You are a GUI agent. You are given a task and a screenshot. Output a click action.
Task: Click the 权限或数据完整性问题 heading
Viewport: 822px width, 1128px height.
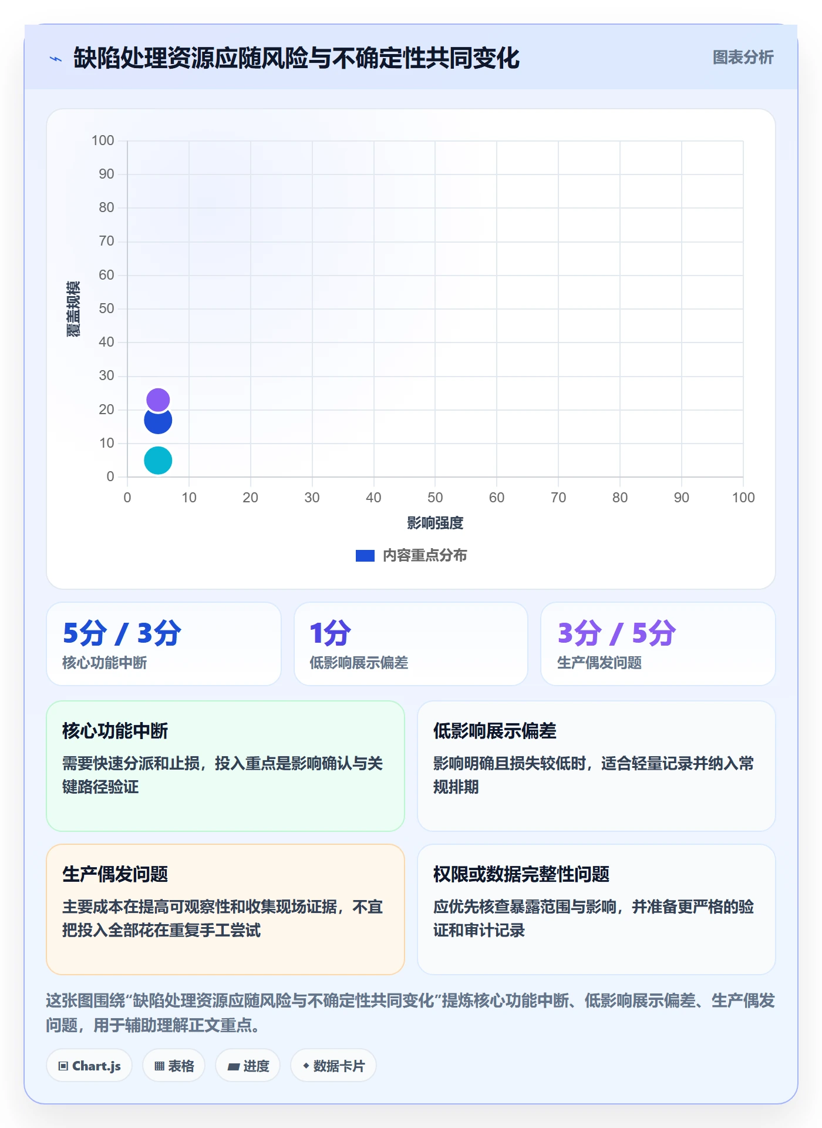click(x=521, y=875)
